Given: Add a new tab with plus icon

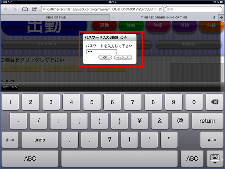Looking at the screenshot, I should click(221, 18).
